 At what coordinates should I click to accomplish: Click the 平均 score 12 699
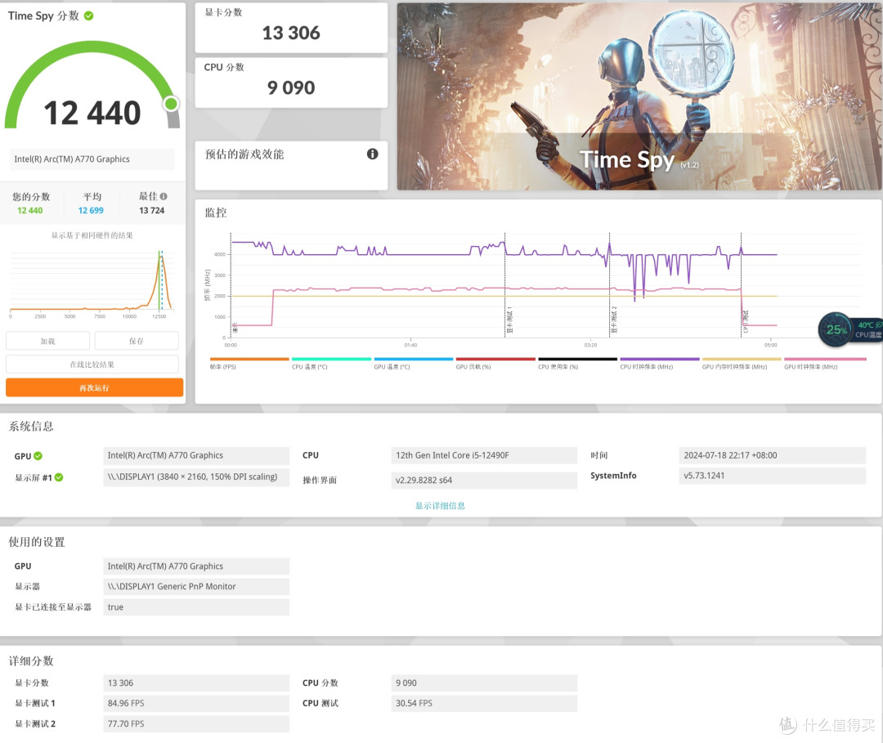tap(91, 211)
